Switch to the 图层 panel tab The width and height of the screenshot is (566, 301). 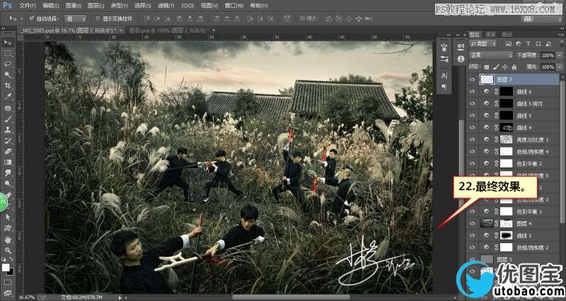(474, 34)
